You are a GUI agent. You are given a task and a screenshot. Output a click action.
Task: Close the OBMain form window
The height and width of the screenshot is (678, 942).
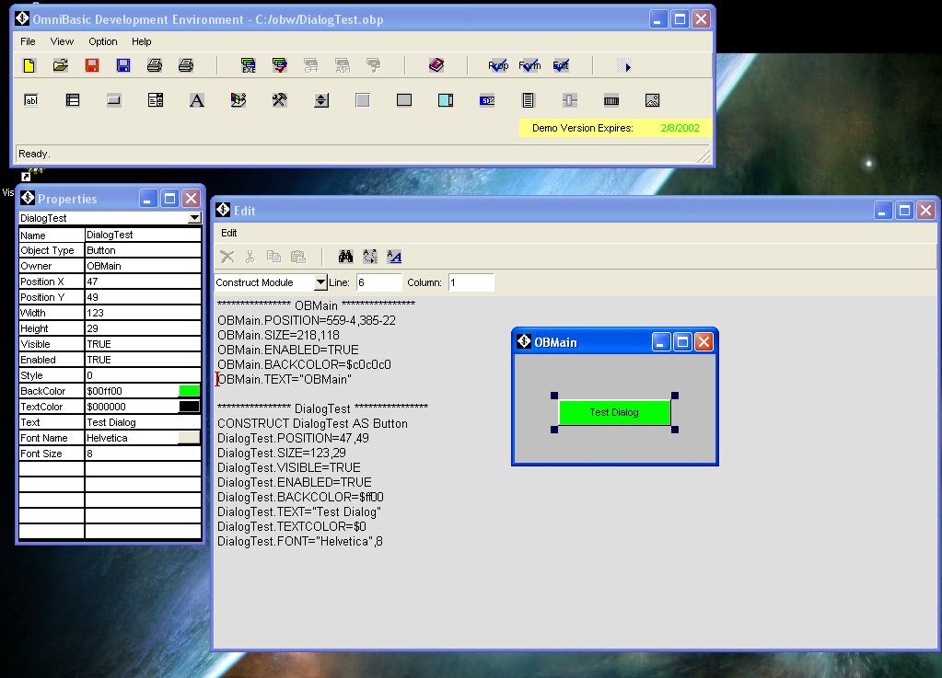pos(704,342)
